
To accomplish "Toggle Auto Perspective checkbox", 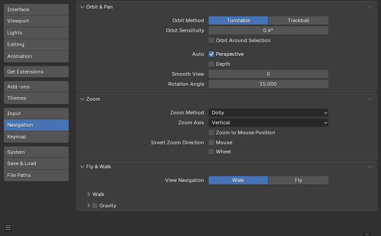I will point(211,54).
